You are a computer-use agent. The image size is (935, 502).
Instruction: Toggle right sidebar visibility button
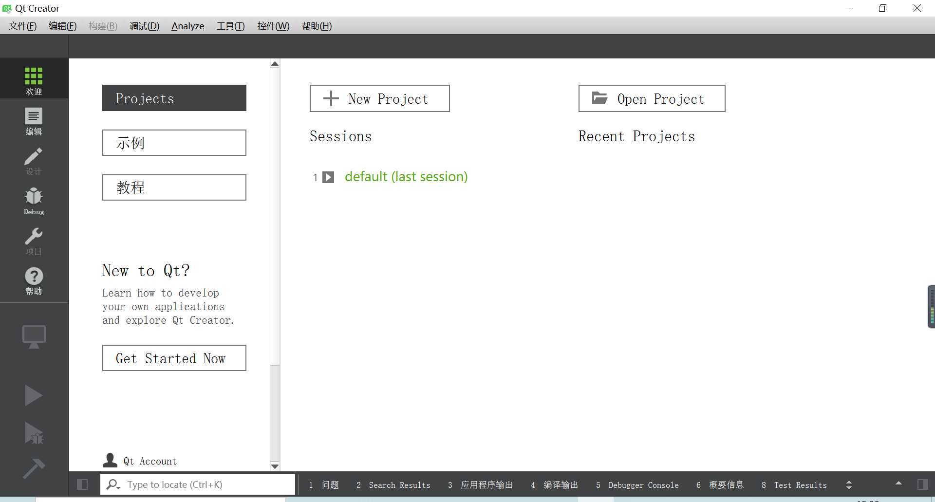click(x=922, y=484)
